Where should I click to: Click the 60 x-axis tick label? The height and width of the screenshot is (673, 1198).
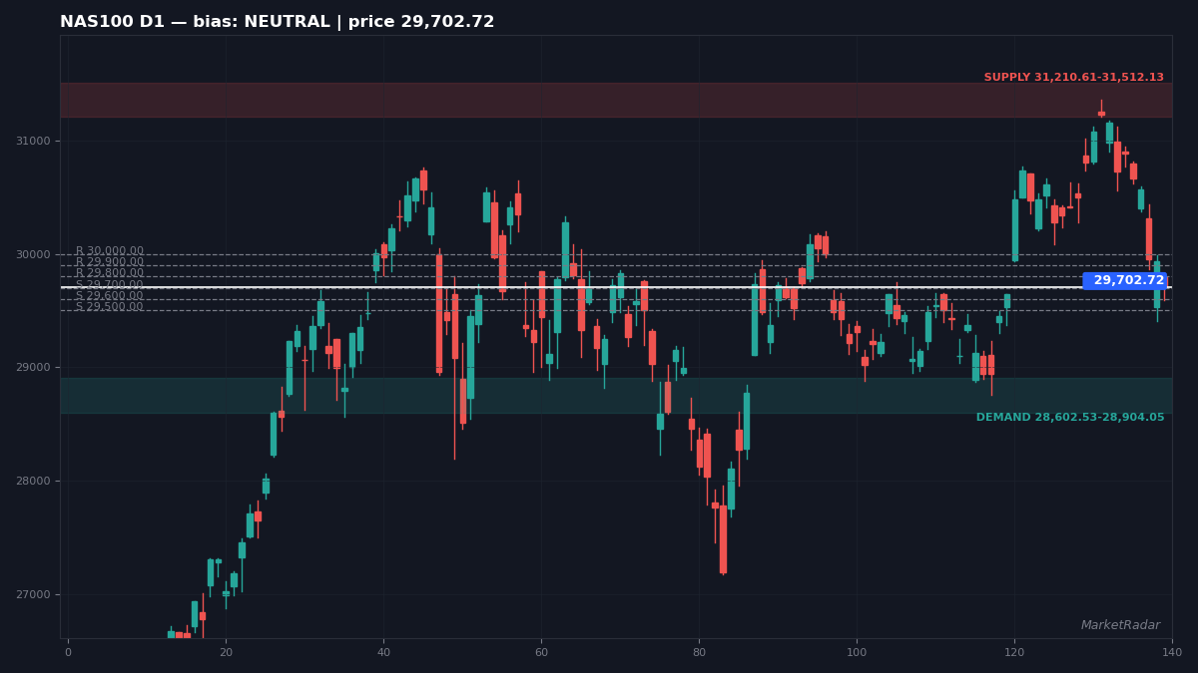click(541, 653)
